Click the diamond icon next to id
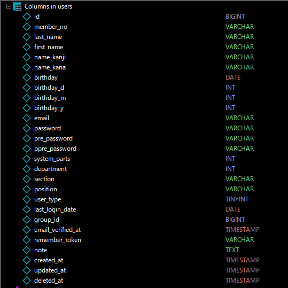The image size is (288, 288). tap(27, 17)
